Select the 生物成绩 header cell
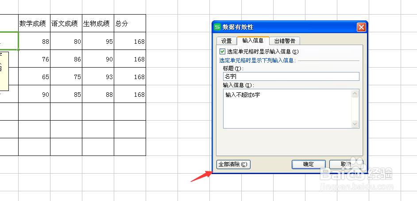This screenshot has width=417, height=201. [98, 23]
